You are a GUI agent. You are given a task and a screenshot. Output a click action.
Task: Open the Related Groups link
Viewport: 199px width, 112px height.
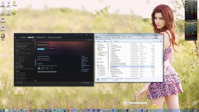pos(85,61)
